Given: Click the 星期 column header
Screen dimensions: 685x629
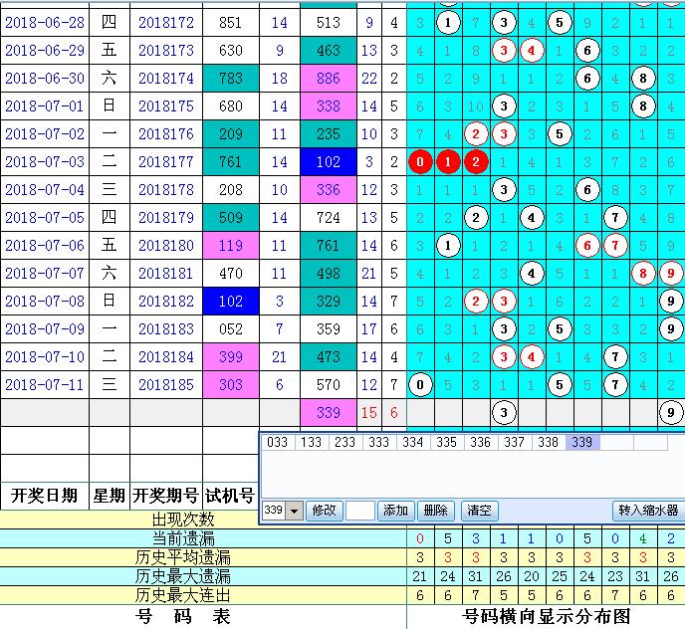Looking at the screenshot, I should tap(110, 496).
